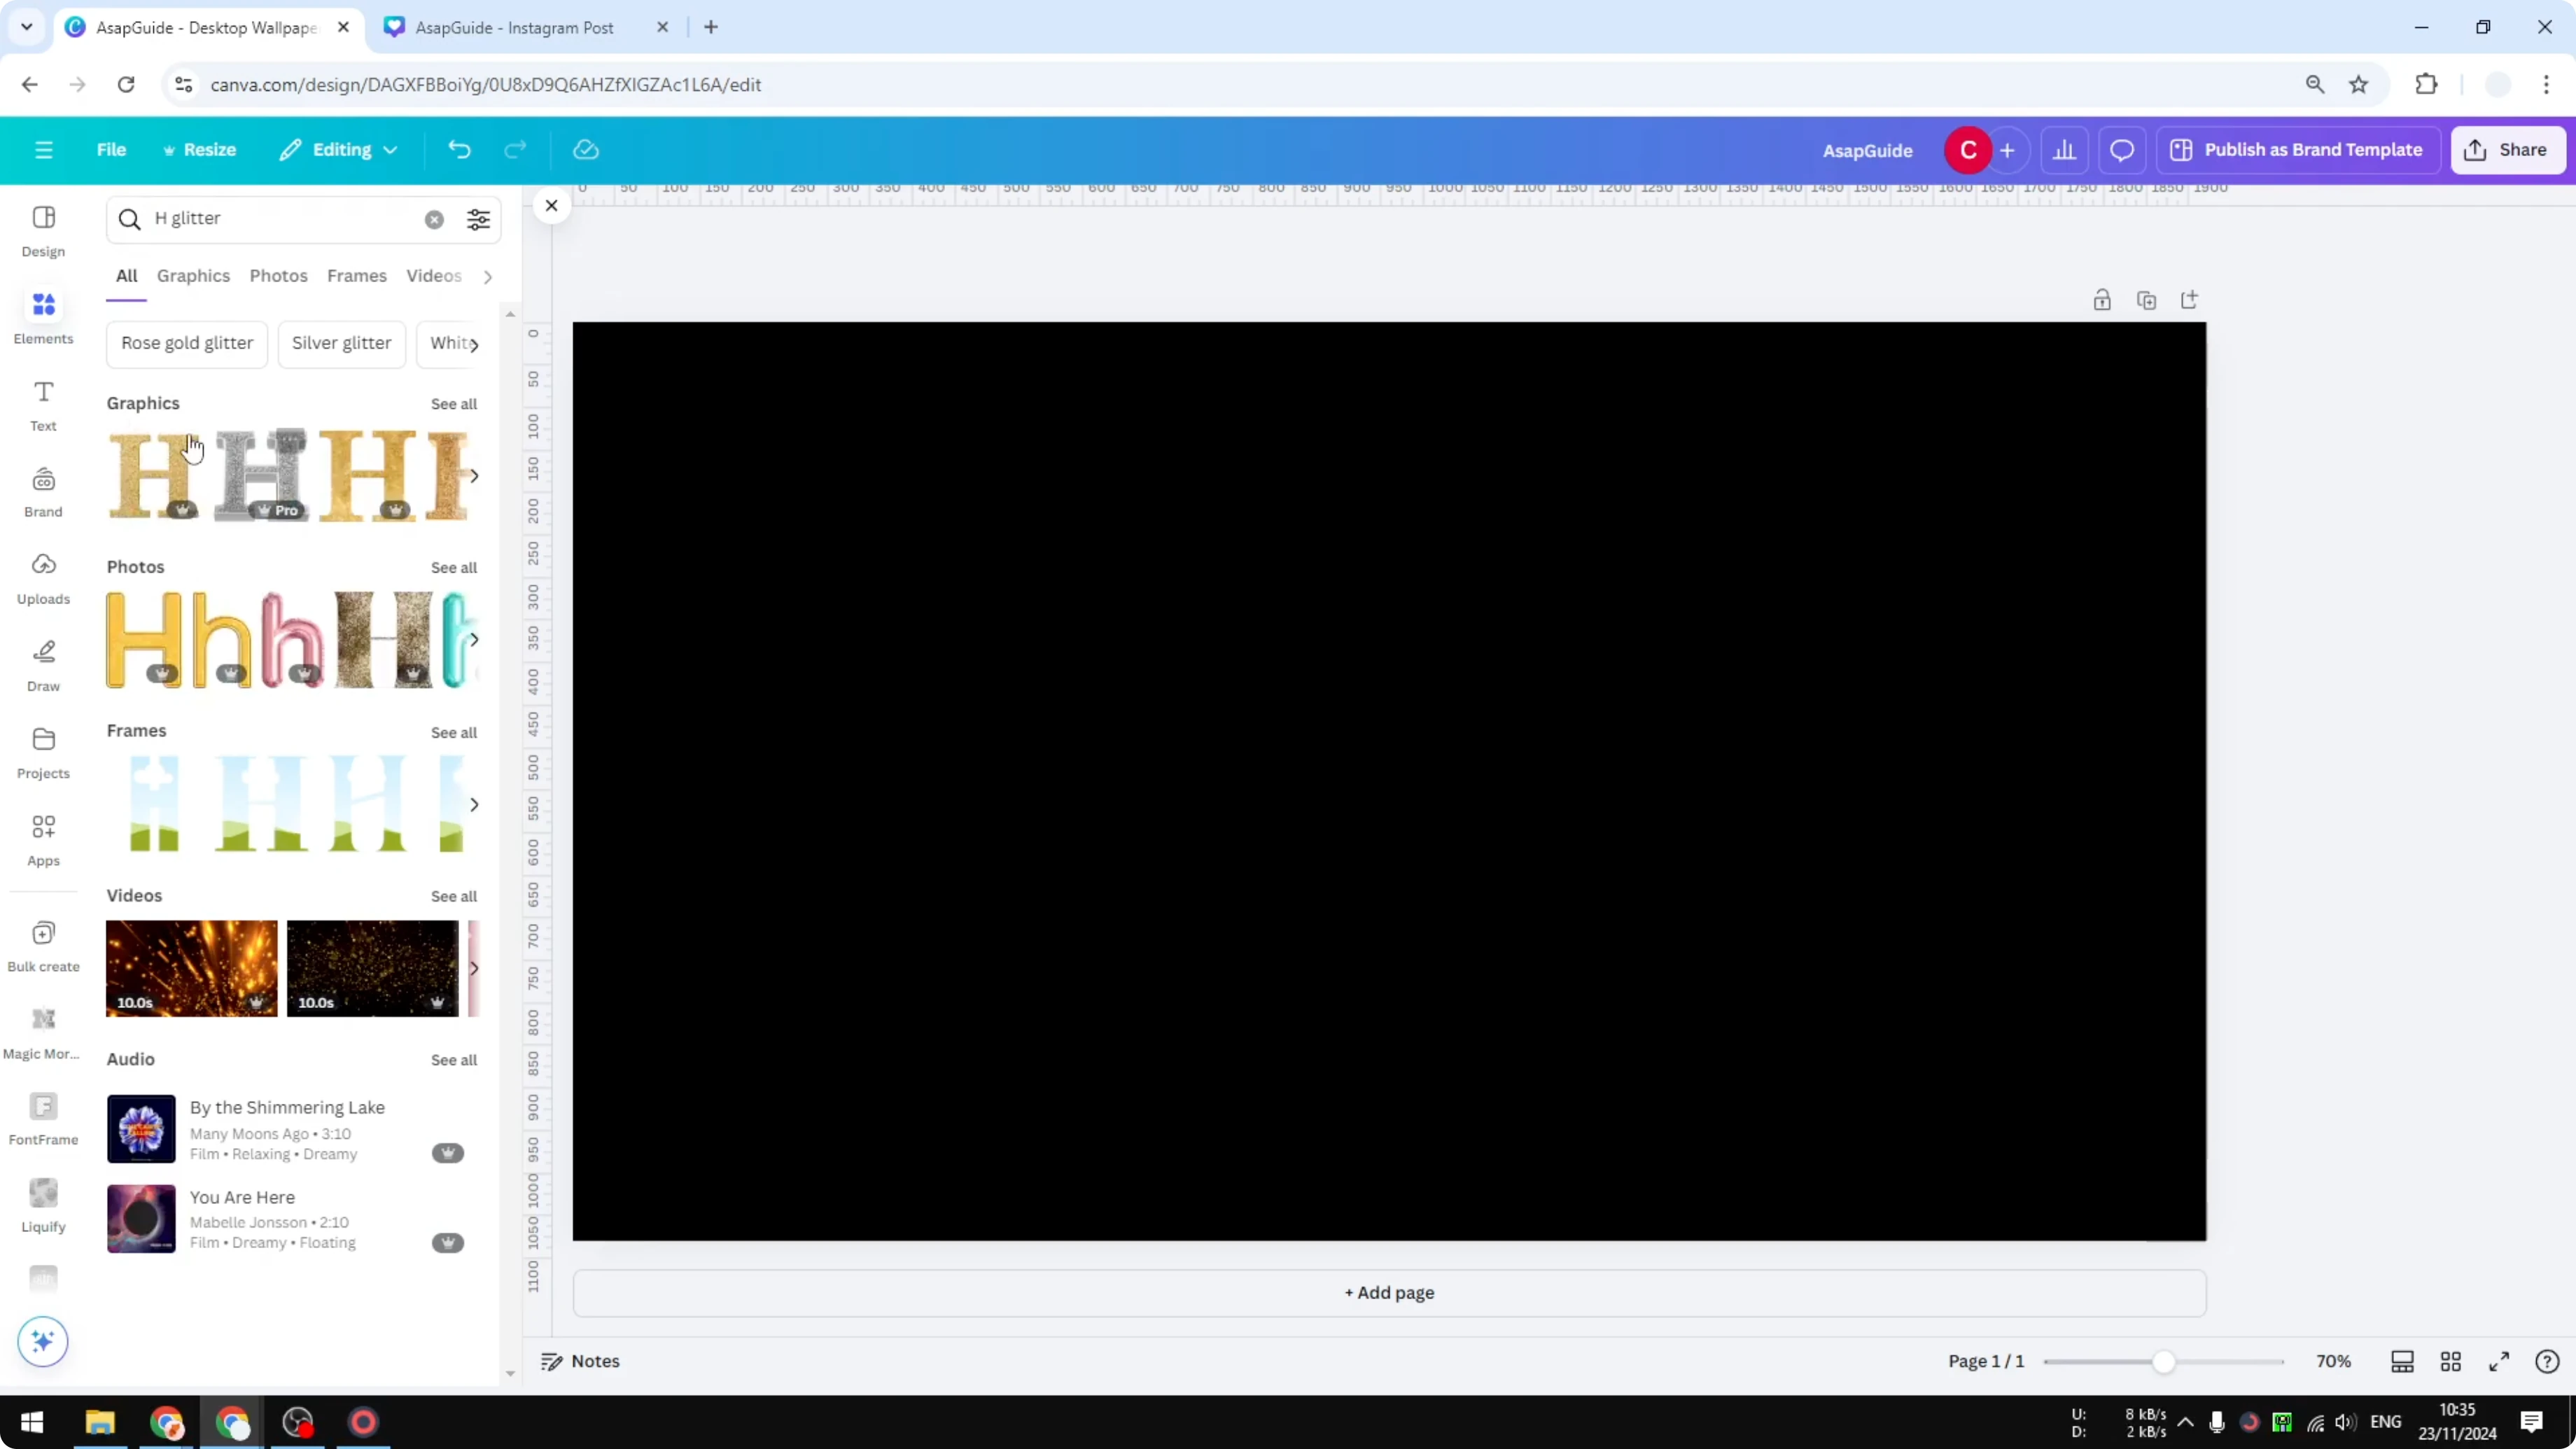Lock the page using the lock icon

(2102, 299)
